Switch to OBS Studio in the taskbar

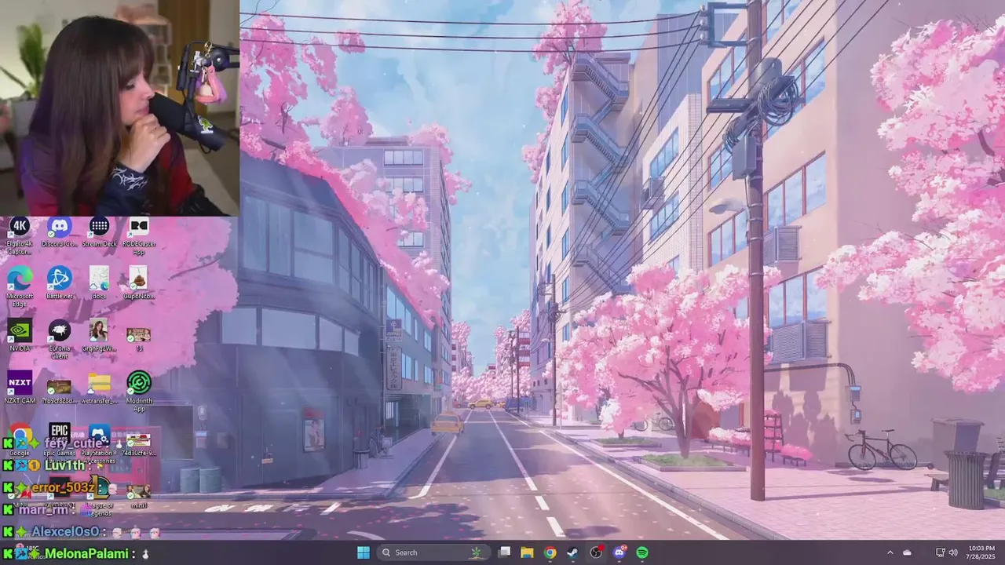597,552
